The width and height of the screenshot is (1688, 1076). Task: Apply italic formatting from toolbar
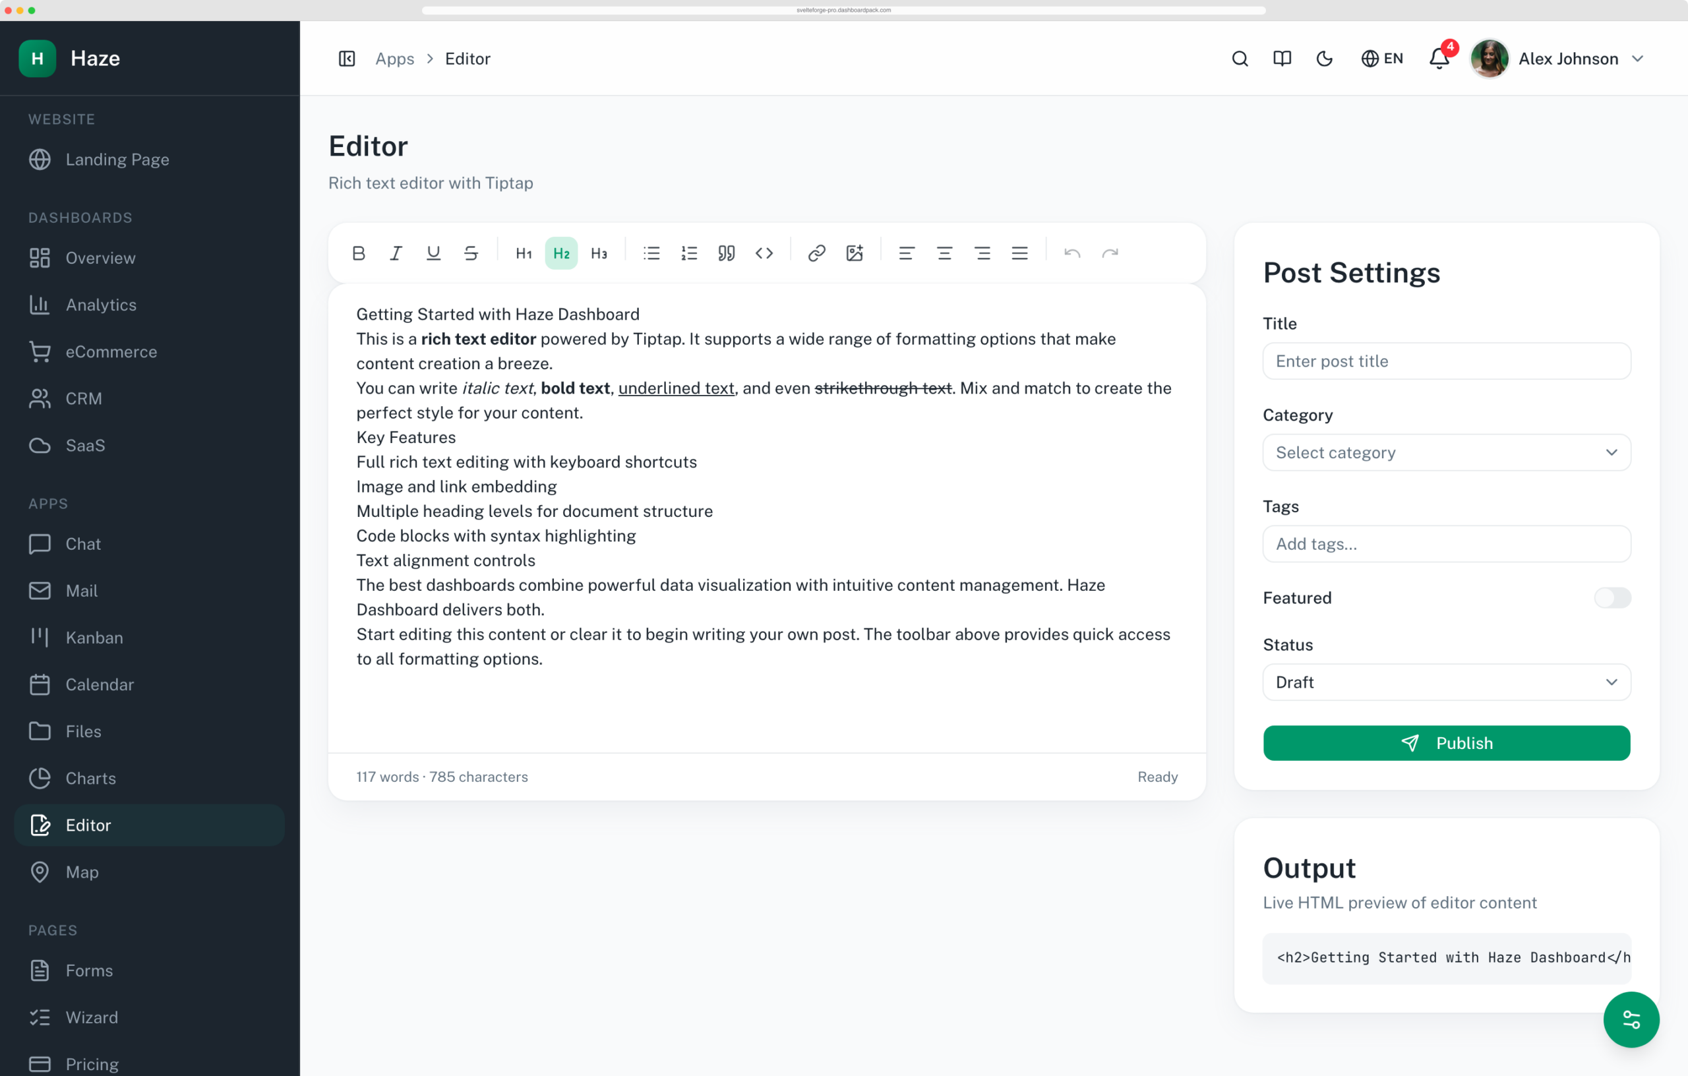pos(396,253)
